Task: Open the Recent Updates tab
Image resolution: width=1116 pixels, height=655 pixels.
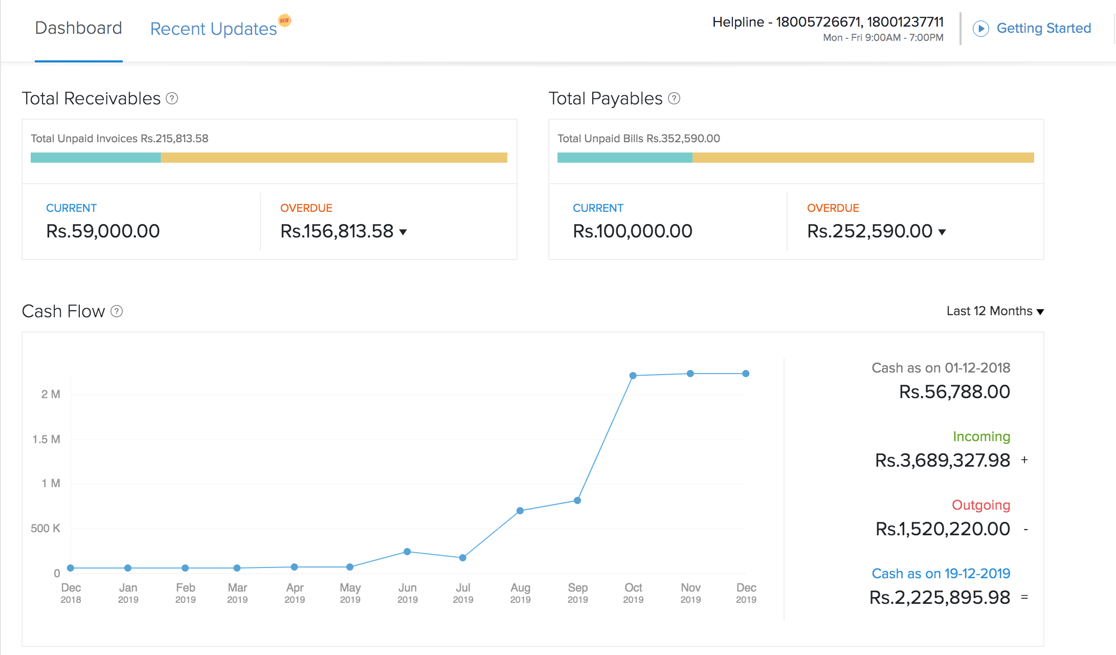Action: click(x=213, y=29)
